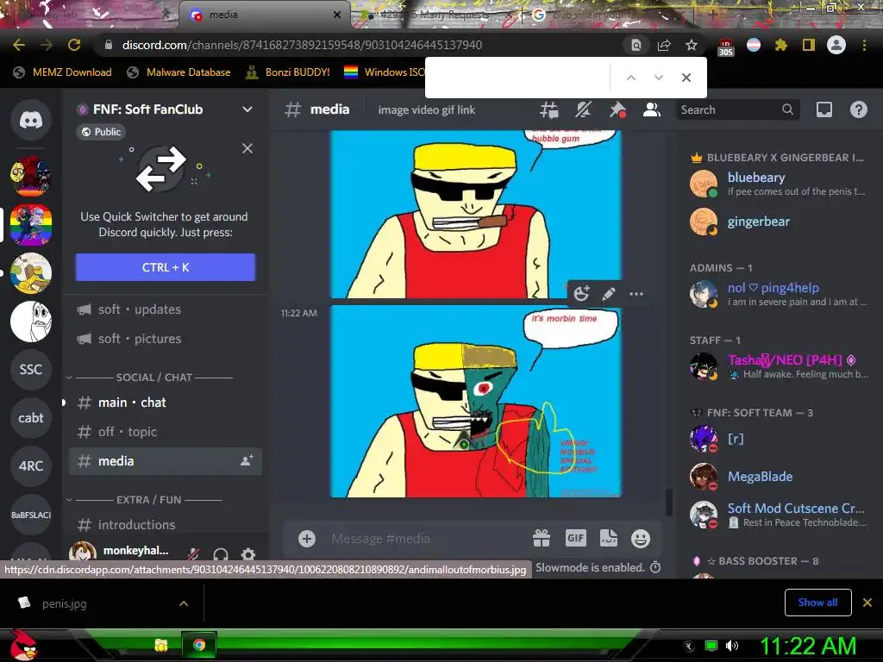Select the BaBFSLACi server icon
The width and height of the screenshot is (883, 662).
click(31, 515)
